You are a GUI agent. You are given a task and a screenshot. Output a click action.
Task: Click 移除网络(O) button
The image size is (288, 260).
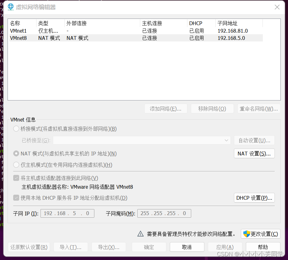coord(212,109)
